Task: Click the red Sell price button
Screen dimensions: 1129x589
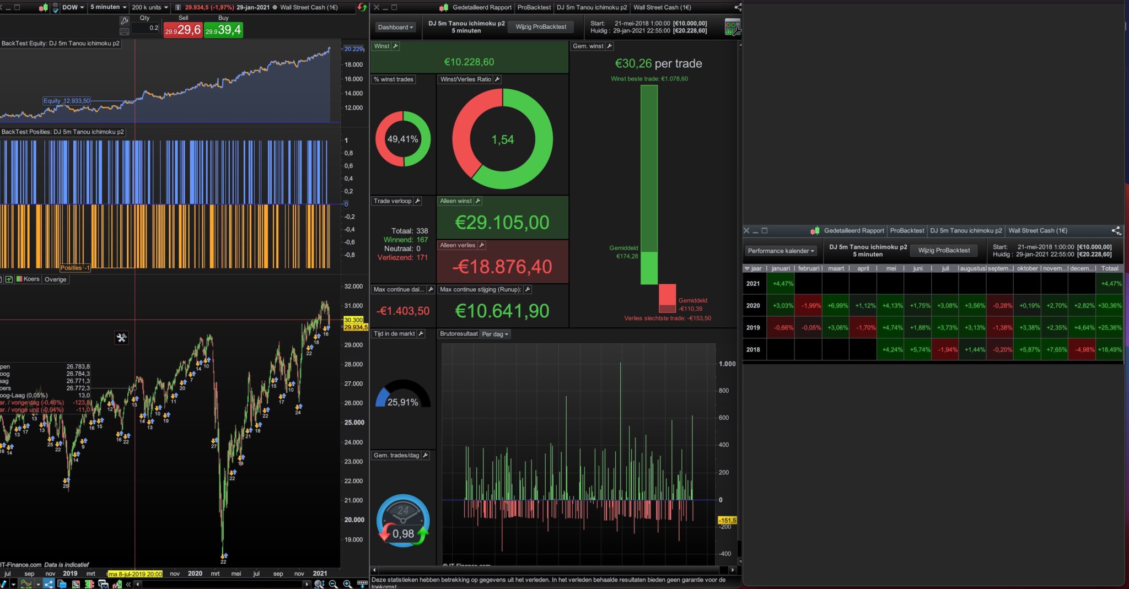Action: coord(183,30)
